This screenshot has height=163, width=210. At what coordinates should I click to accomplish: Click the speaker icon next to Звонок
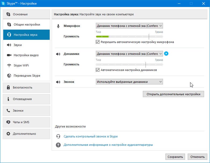pos(58,82)
